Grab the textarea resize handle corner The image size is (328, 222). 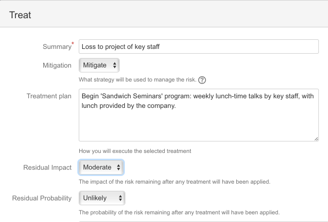[x=316, y=139]
